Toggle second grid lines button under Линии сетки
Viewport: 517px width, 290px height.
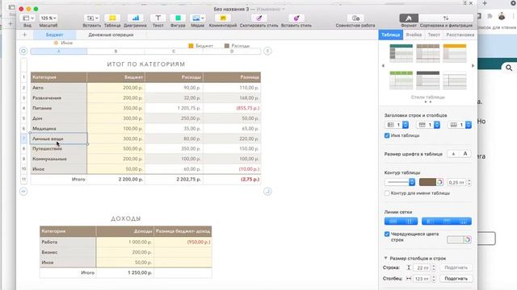click(410, 222)
